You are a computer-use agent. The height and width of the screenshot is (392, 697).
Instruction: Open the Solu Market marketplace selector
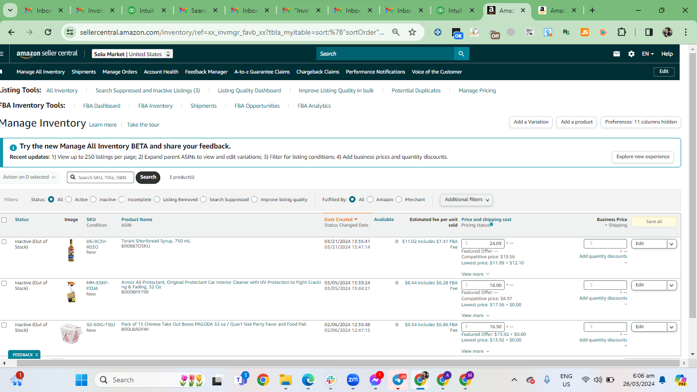tap(132, 54)
